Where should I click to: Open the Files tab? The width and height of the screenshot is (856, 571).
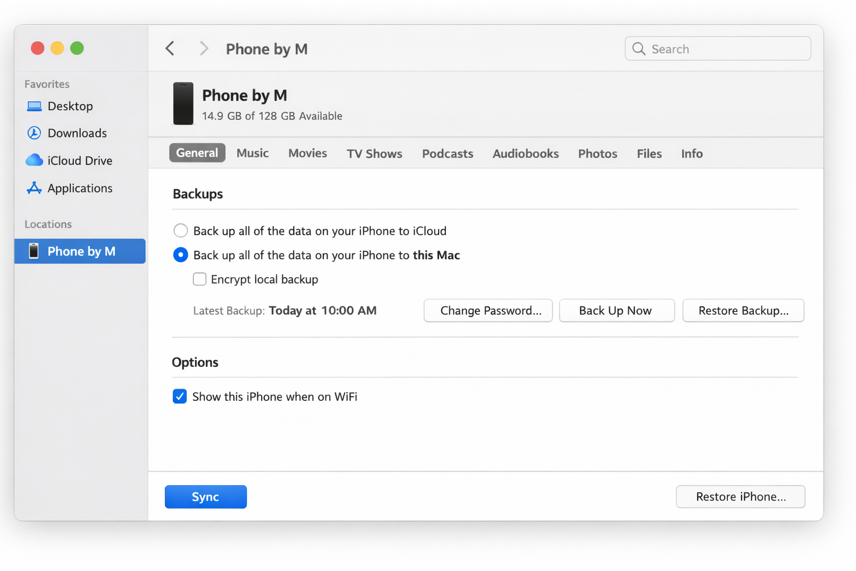coord(649,153)
